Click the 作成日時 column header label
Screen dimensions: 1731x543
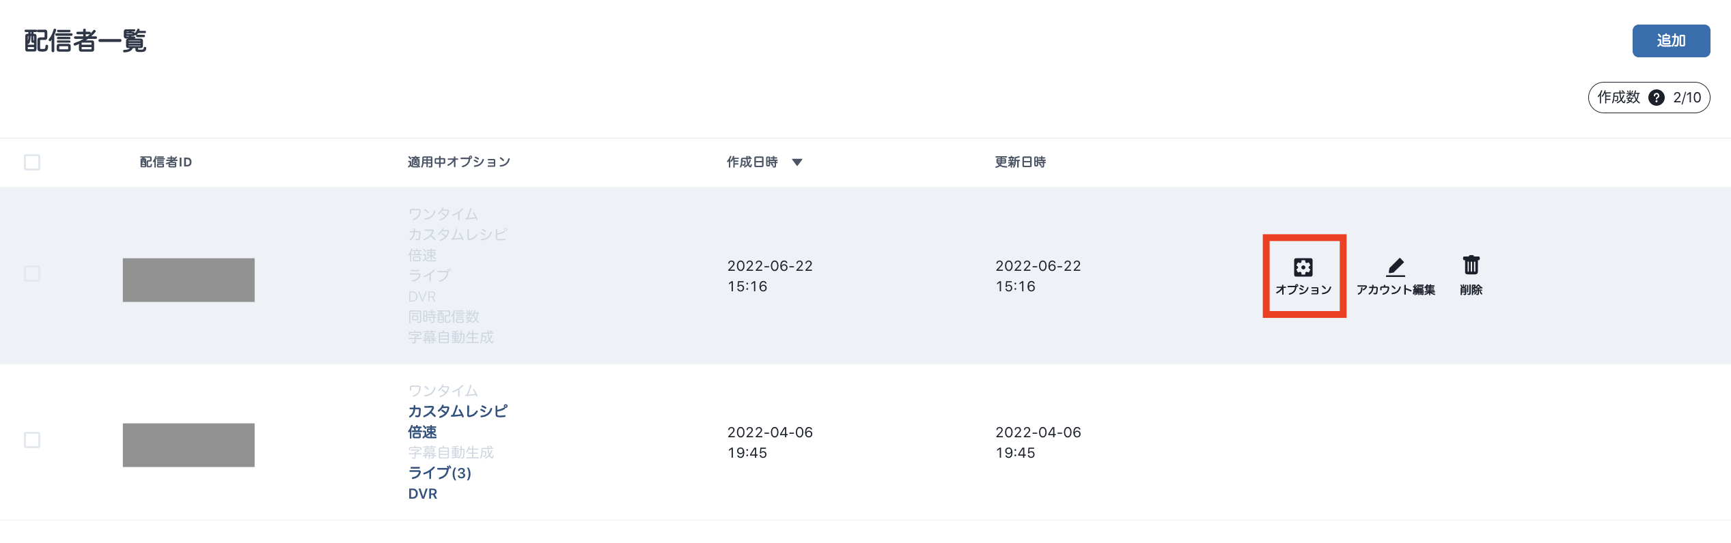tap(752, 162)
